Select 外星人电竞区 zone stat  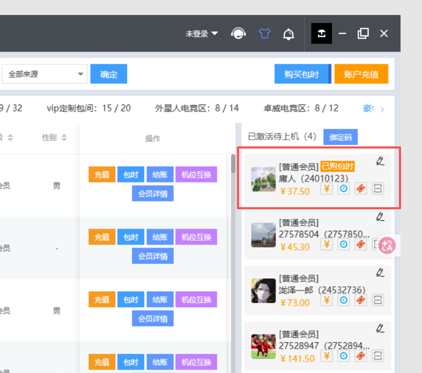pos(197,108)
